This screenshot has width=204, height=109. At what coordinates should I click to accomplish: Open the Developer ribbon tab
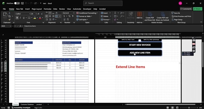[x=87, y=9]
